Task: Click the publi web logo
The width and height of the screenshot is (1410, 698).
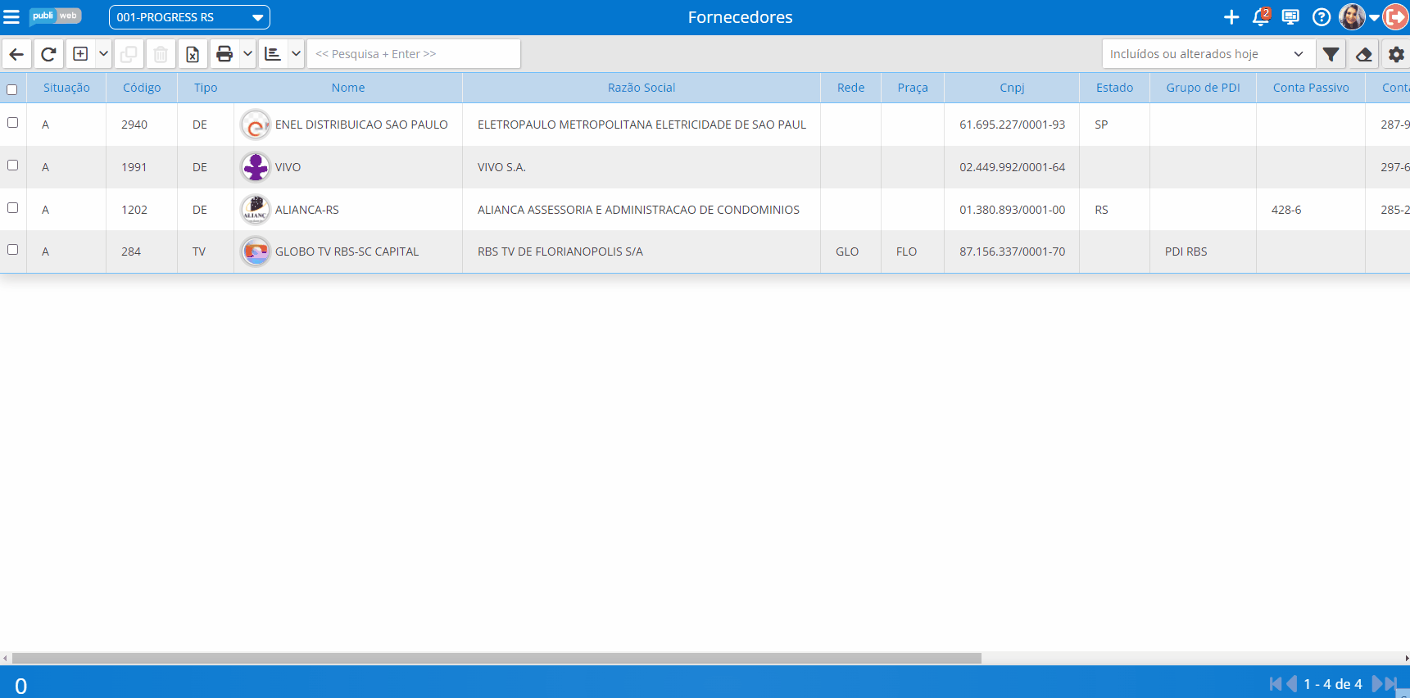Action: [x=55, y=16]
